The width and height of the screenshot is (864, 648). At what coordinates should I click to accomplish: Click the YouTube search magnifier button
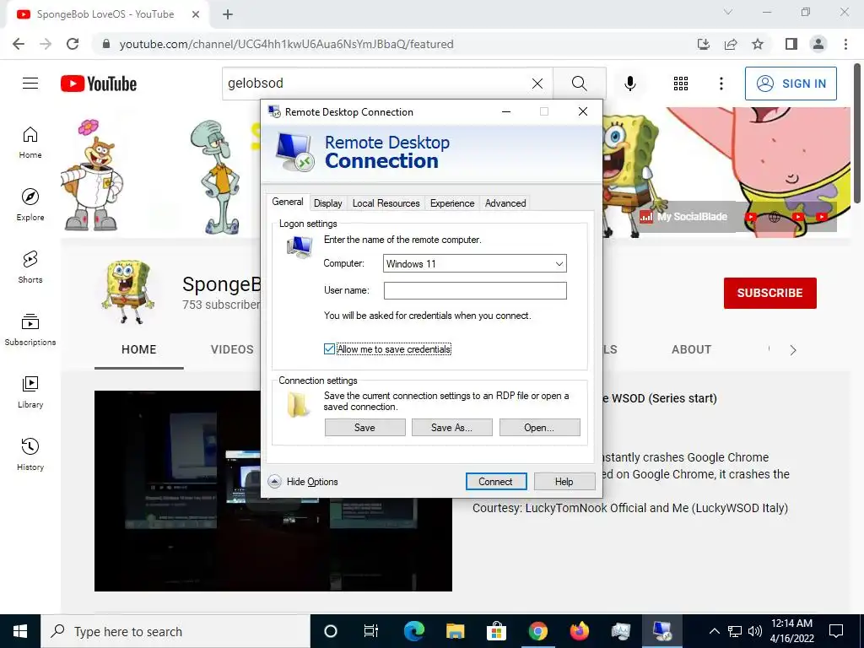point(579,84)
